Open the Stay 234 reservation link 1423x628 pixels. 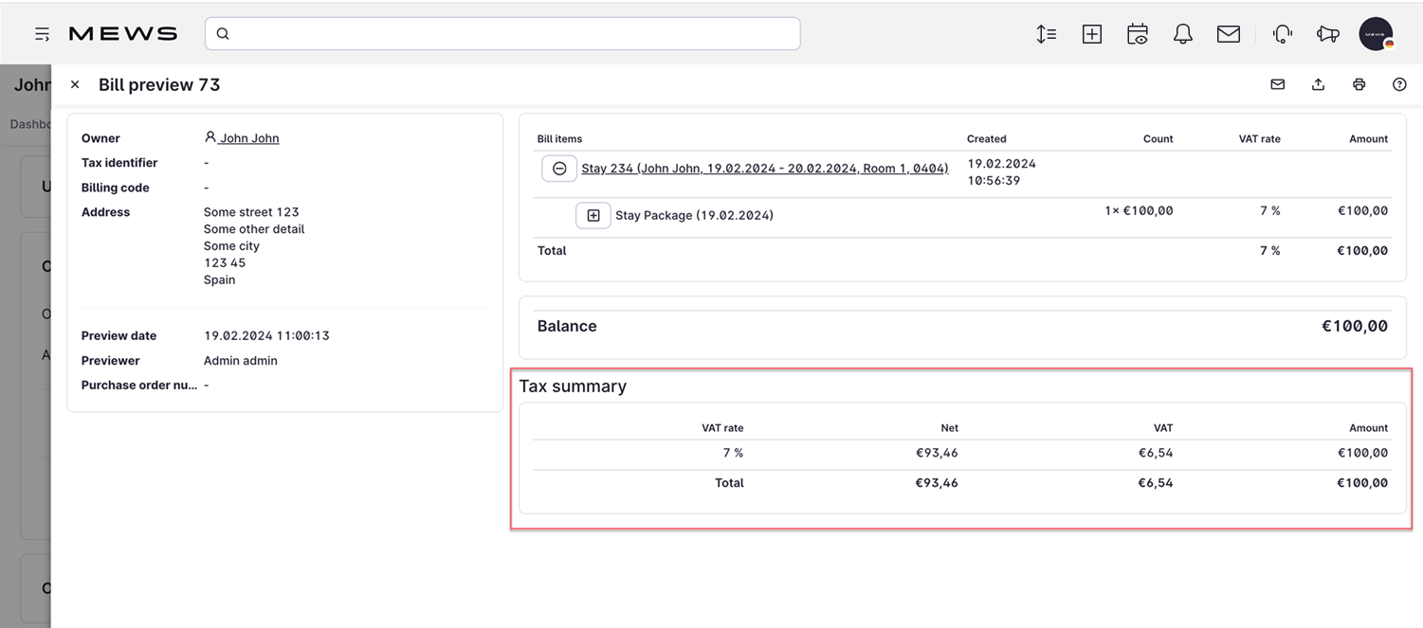pos(765,169)
